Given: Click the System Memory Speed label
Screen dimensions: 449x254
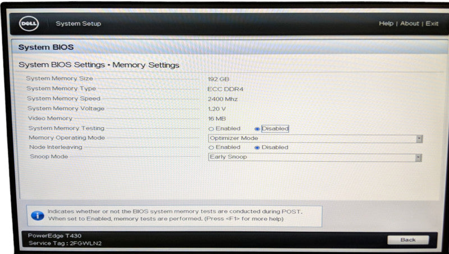Looking at the screenshot, I should coord(63,98).
